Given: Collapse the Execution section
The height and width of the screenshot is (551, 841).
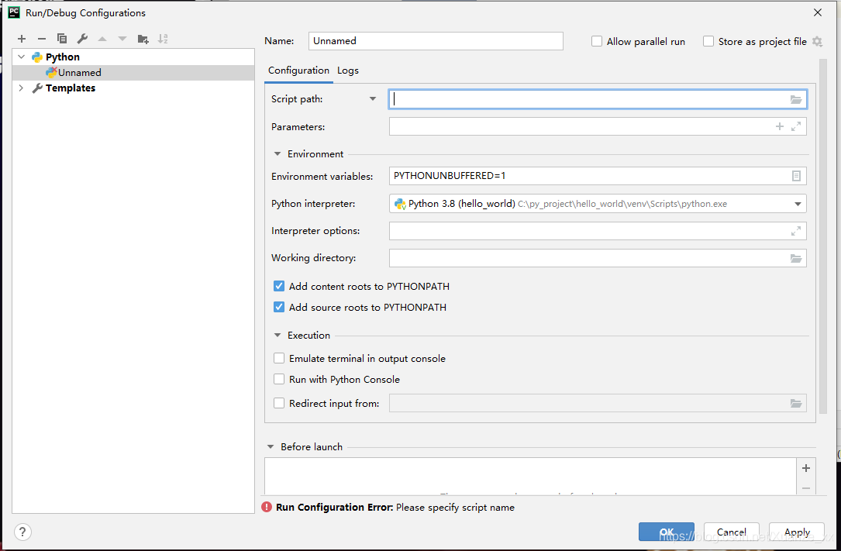Looking at the screenshot, I should pos(277,335).
